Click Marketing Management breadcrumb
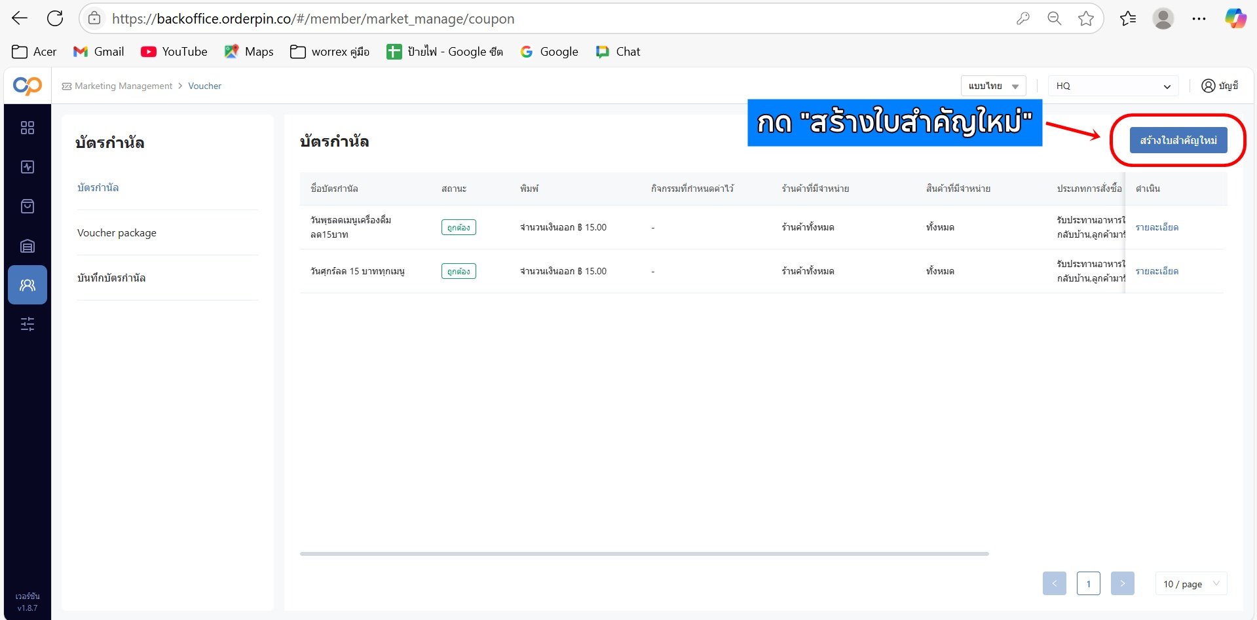 [x=123, y=86]
